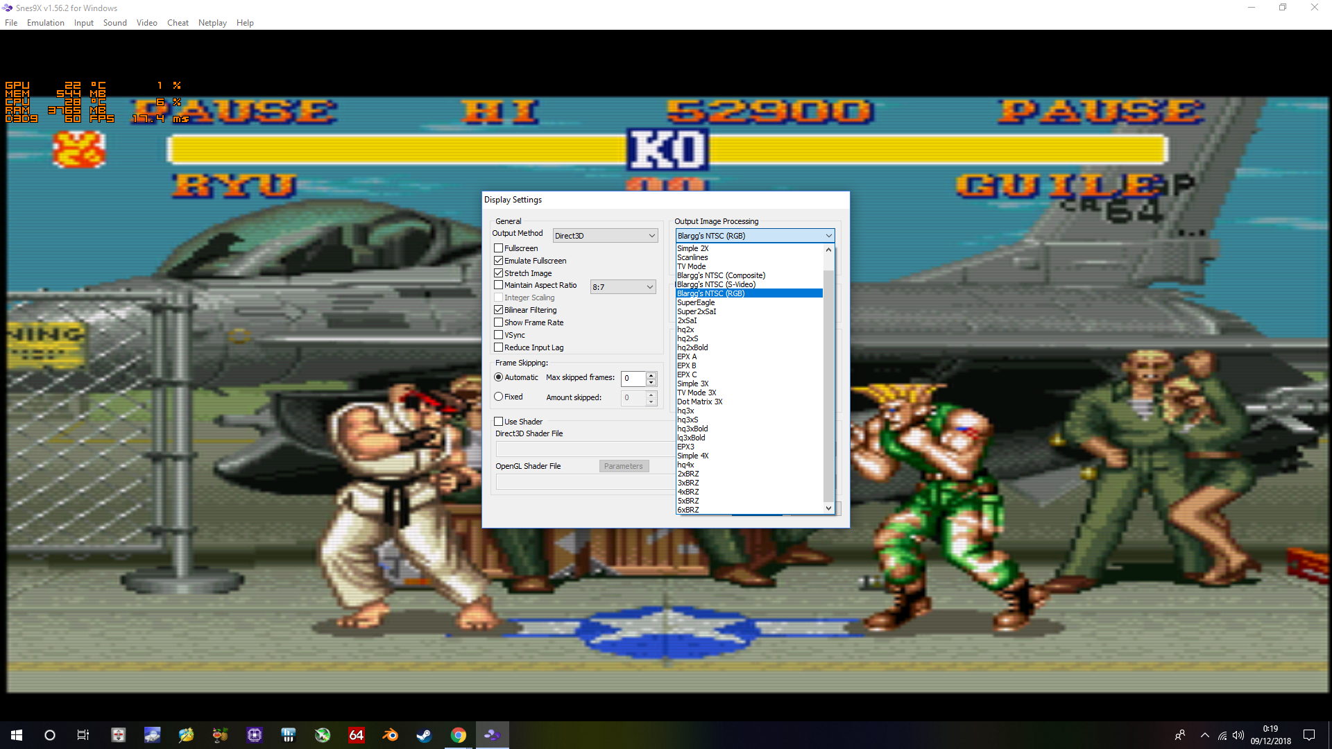Click the Snes9X taskbar icon
Screen dimensions: 1332x749
click(492, 735)
